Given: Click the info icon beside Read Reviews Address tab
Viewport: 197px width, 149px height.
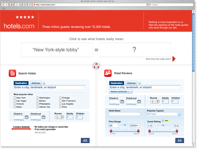Looking at the screenshot, I should click(x=140, y=84).
